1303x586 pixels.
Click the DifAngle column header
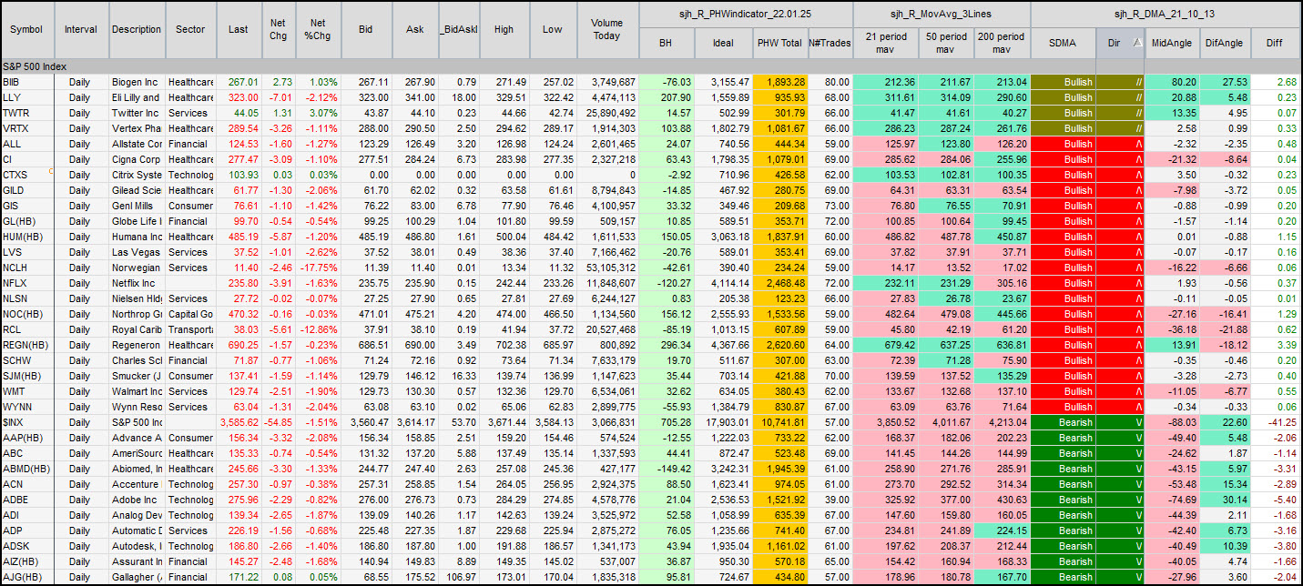coord(1223,42)
